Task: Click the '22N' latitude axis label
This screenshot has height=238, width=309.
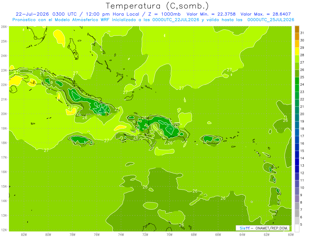Action: coord(4,84)
